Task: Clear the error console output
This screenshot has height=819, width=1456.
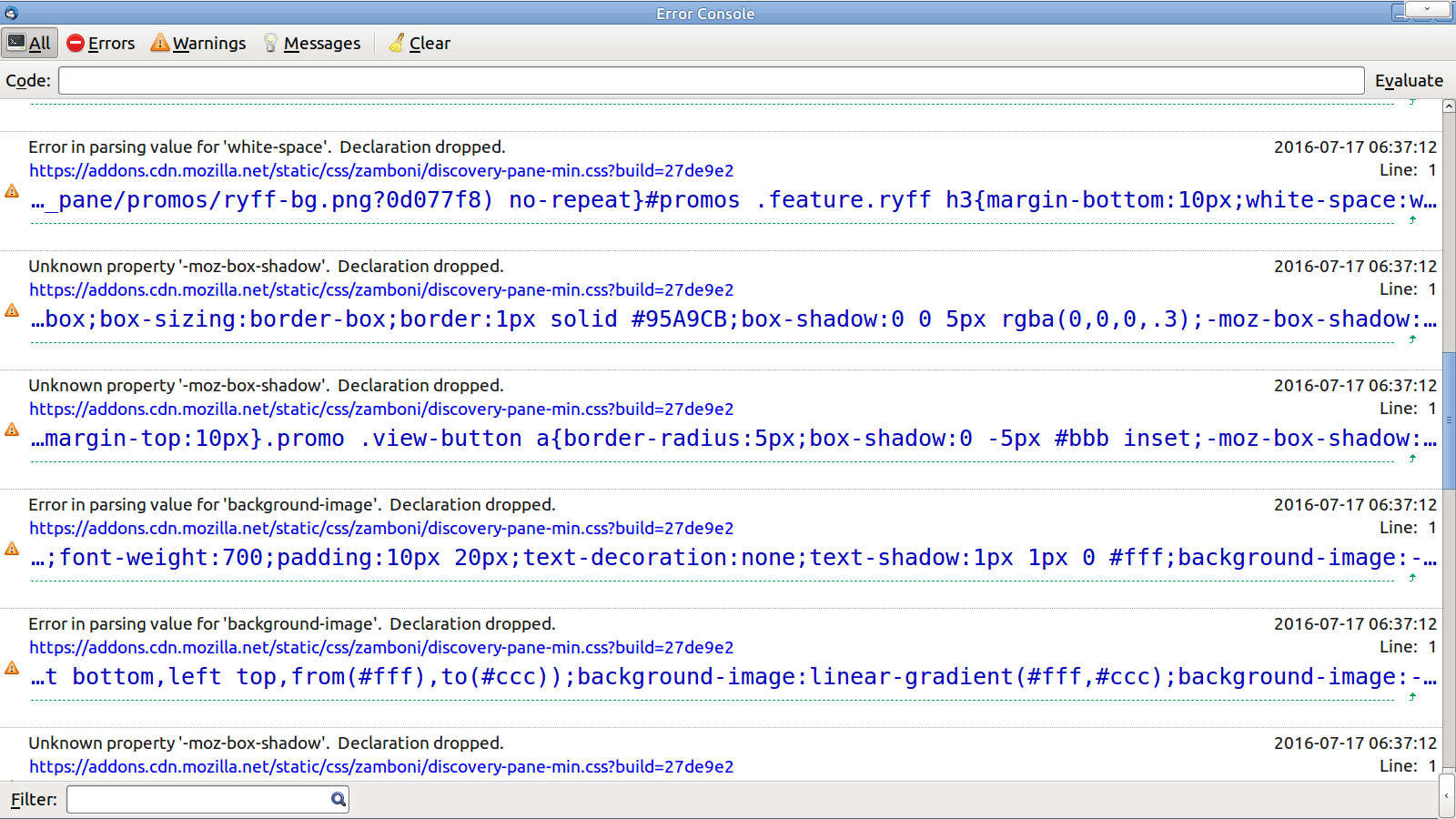Action: [420, 43]
